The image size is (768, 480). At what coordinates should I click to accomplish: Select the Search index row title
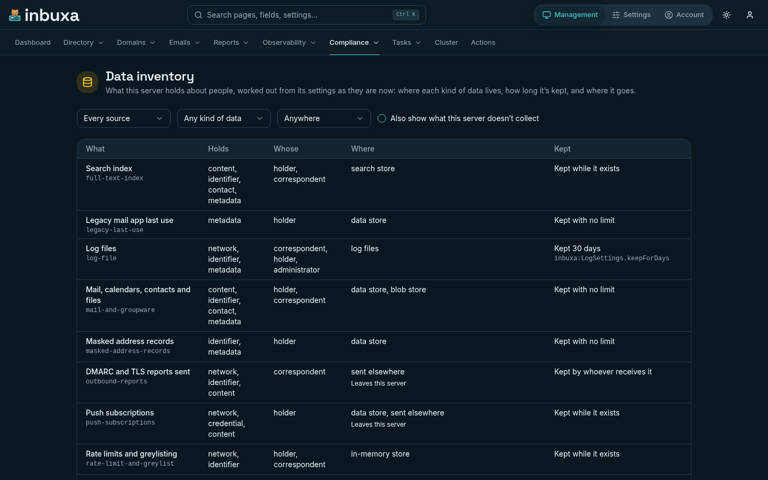(x=109, y=169)
